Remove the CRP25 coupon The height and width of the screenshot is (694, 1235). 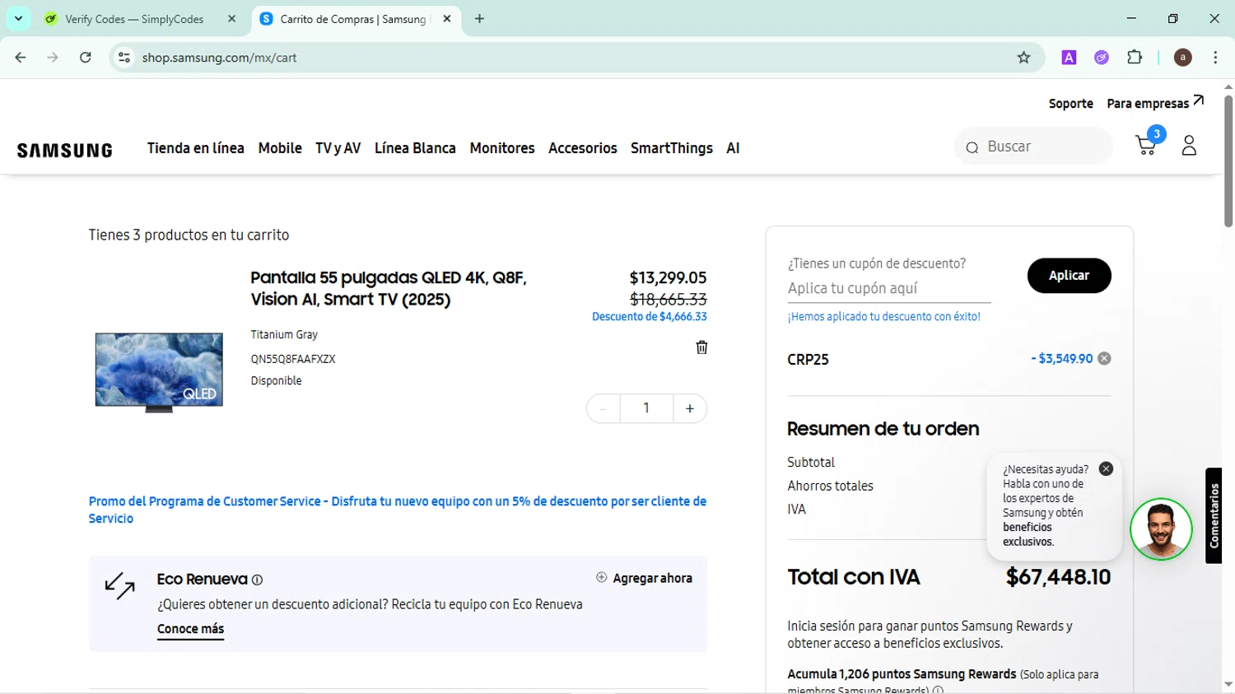[x=1105, y=358]
